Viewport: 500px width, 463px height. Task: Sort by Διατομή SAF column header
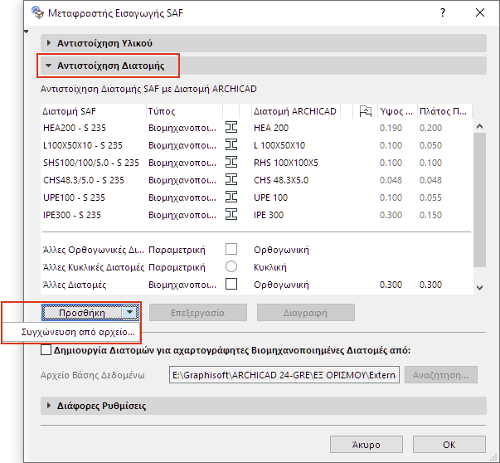[x=93, y=111]
